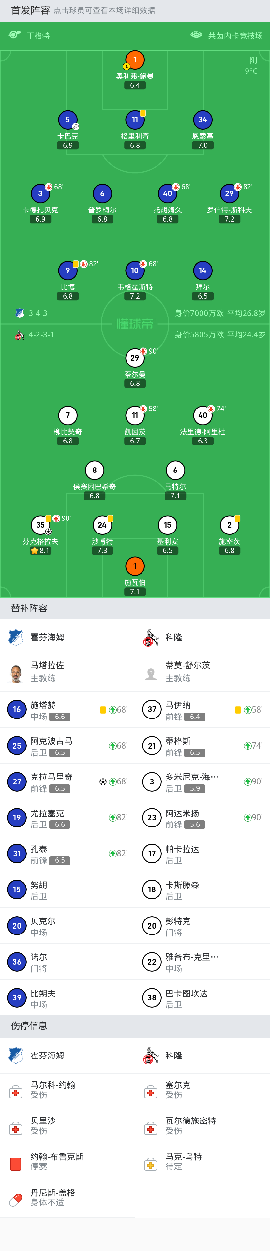The width and height of the screenshot is (270, 1251).
Task: Tap the referee whistle icon beside 丁格特
Action: [x=15, y=35]
